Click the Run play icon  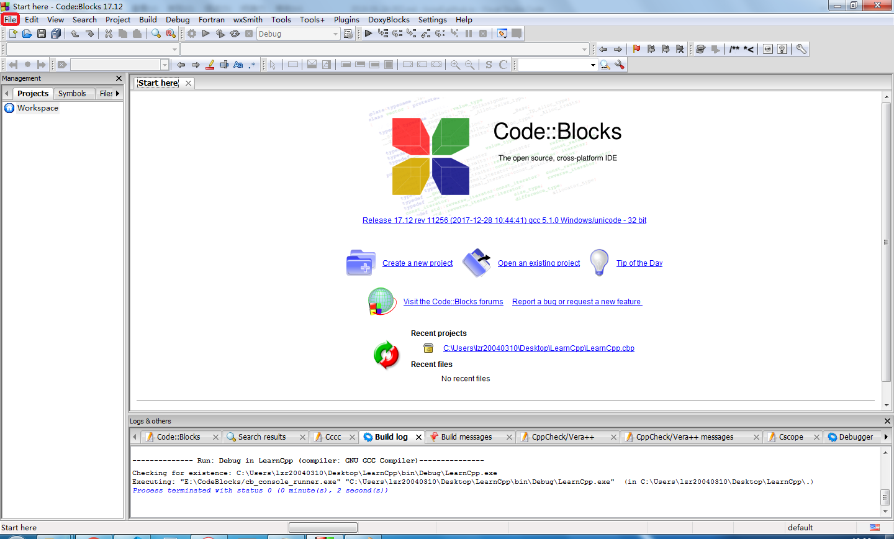206,34
